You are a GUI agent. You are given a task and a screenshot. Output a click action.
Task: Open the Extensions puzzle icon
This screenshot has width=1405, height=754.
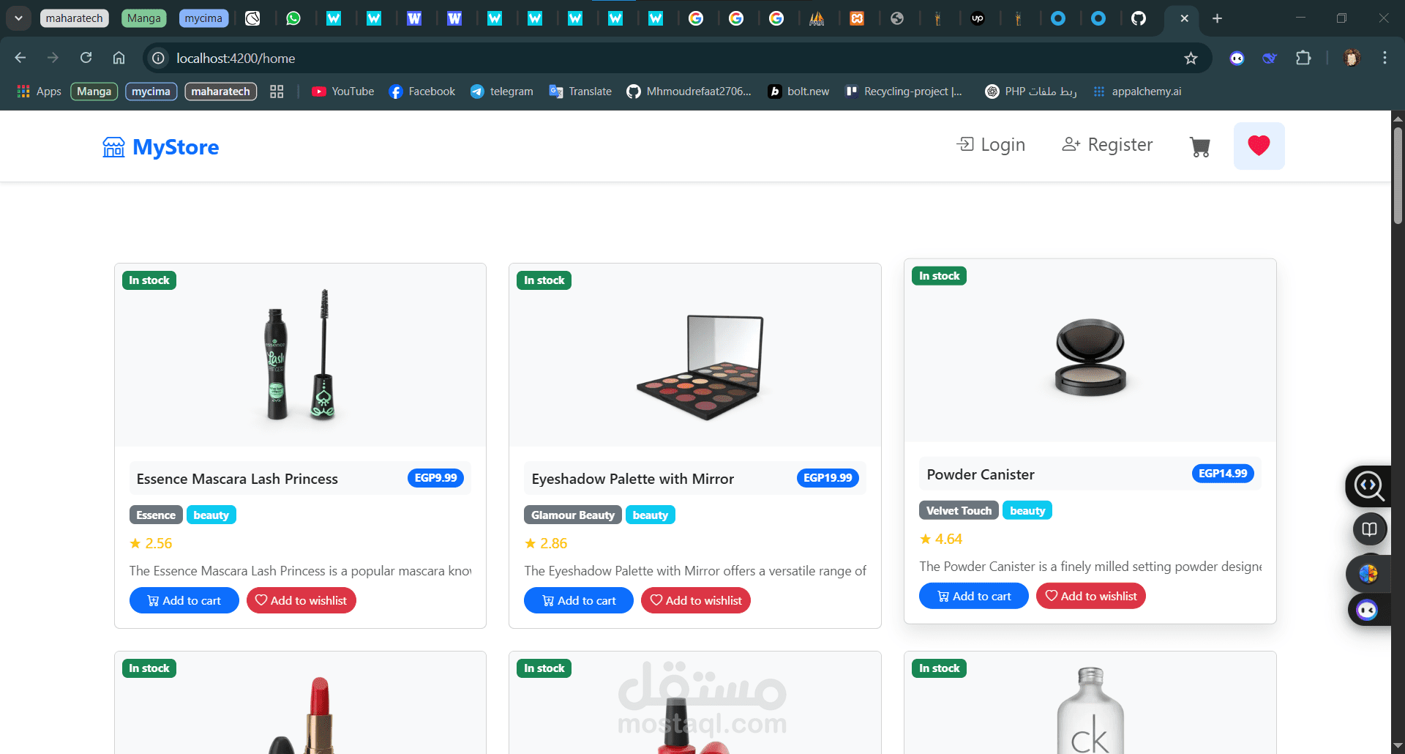click(x=1303, y=58)
